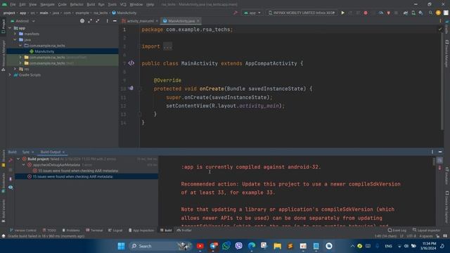450x253 pixels.
Task: Open YouTube from the taskbar
Action: tap(200, 246)
